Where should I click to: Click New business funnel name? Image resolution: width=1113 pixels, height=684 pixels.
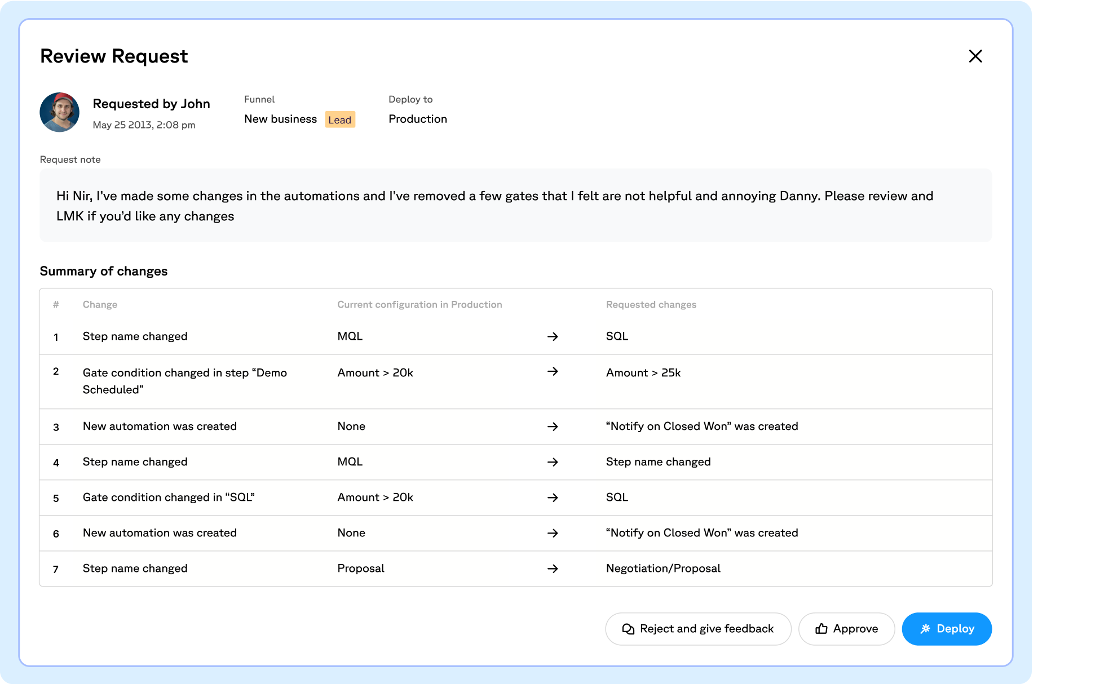280,119
